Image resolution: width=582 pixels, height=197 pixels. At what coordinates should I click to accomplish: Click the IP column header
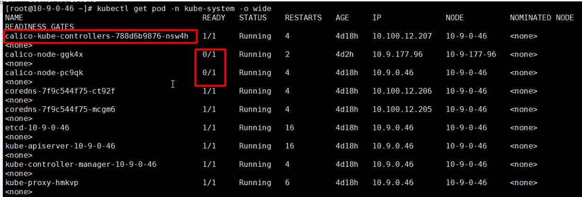point(377,18)
